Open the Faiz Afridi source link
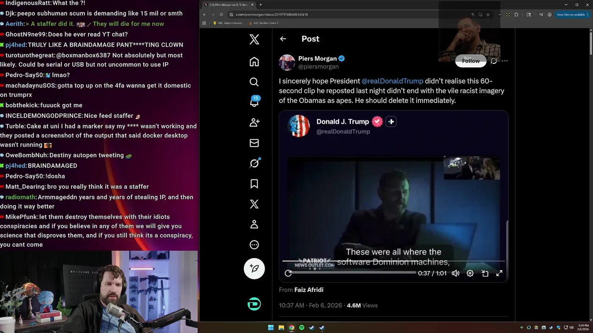Viewport: 593px width, 333px height. [309, 290]
